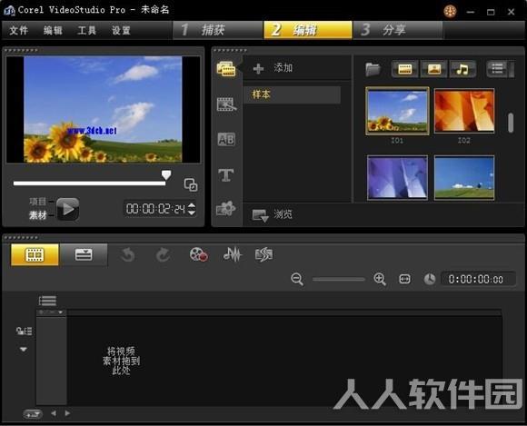Click the Corel guide orange icon

[x=450, y=12]
